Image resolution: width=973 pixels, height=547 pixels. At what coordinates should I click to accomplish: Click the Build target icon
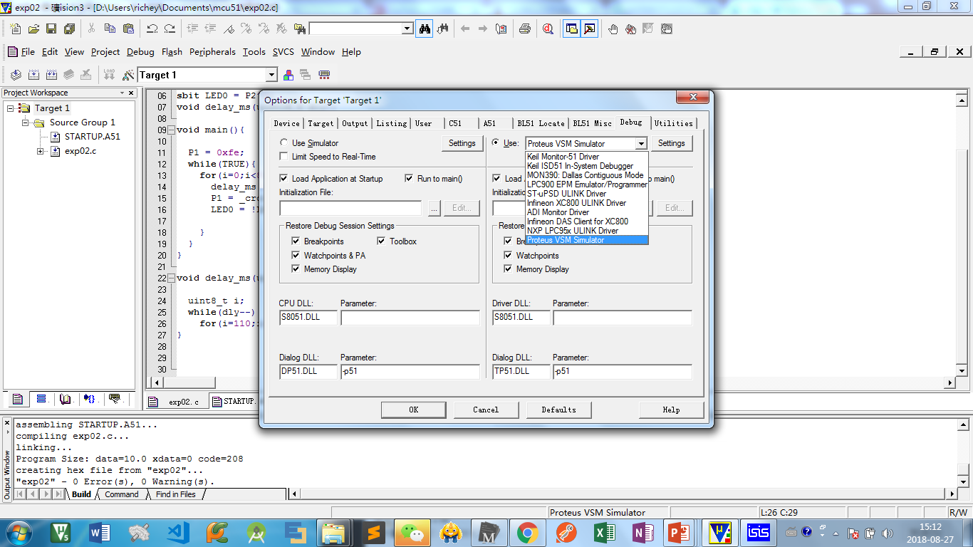click(x=33, y=75)
